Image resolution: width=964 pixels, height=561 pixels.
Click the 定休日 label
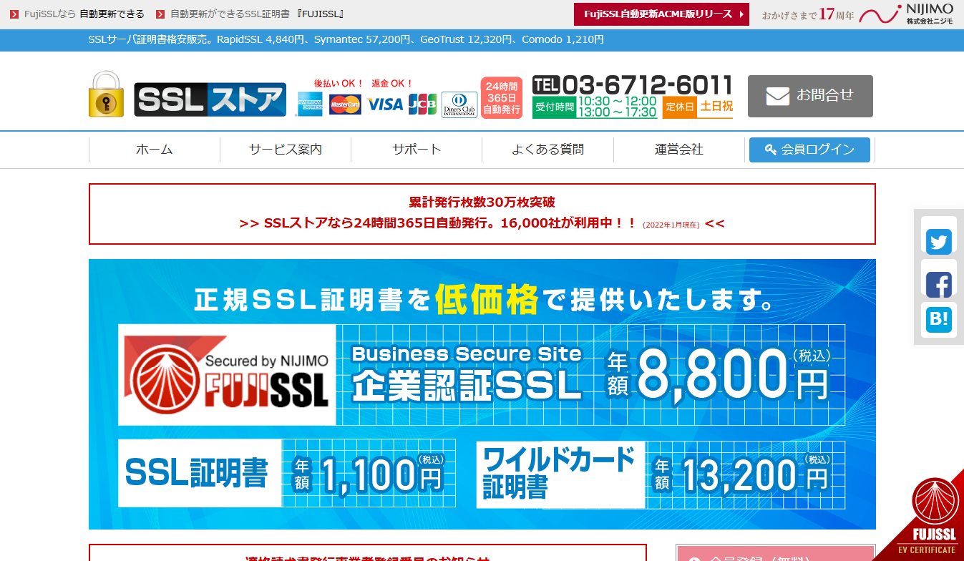(x=680, y=107)
